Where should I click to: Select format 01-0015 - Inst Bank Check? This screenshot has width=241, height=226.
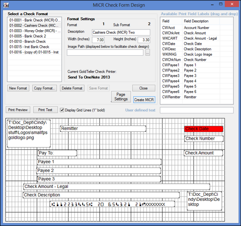click(x=34, y=47)
